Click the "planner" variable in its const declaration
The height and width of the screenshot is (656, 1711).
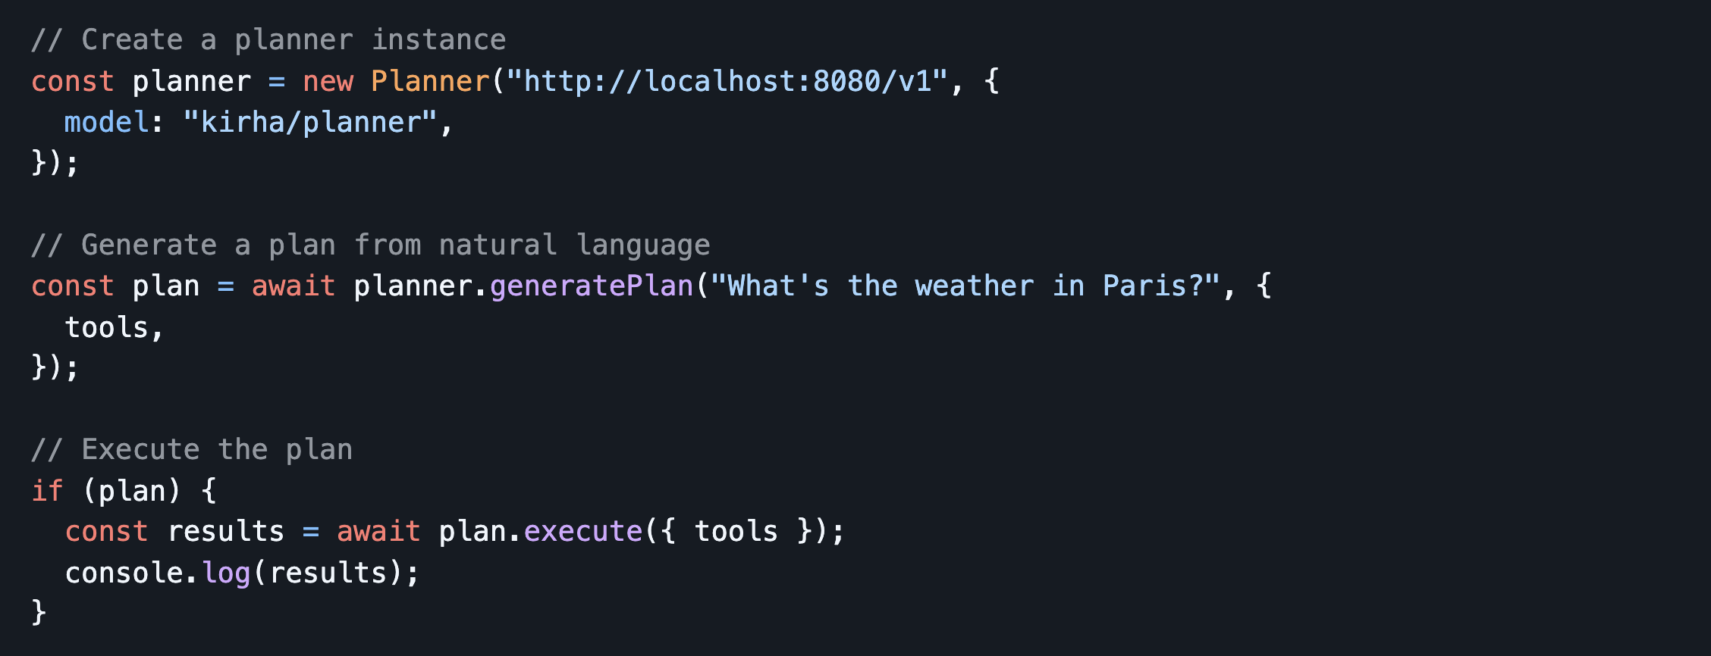pos(192,81)
